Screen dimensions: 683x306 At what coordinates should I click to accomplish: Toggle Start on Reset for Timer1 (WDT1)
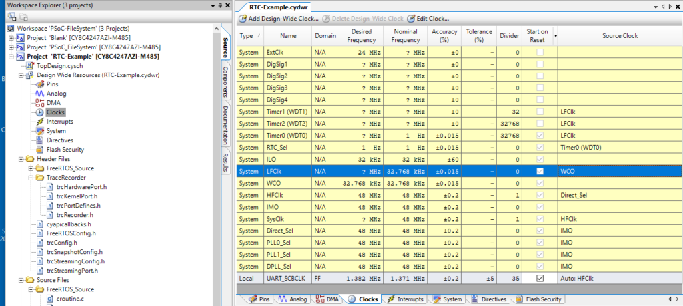coord(540,112)
